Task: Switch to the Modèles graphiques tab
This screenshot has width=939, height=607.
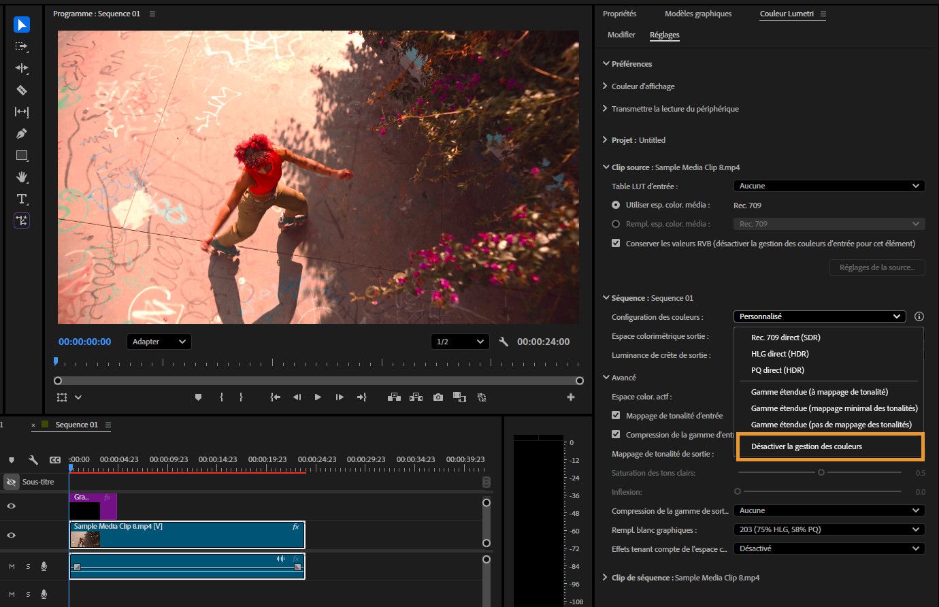Action: click(698, 14)
